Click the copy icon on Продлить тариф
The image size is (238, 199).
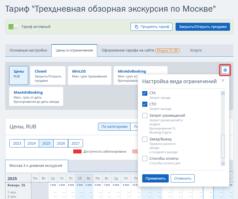tap(137, 27)
